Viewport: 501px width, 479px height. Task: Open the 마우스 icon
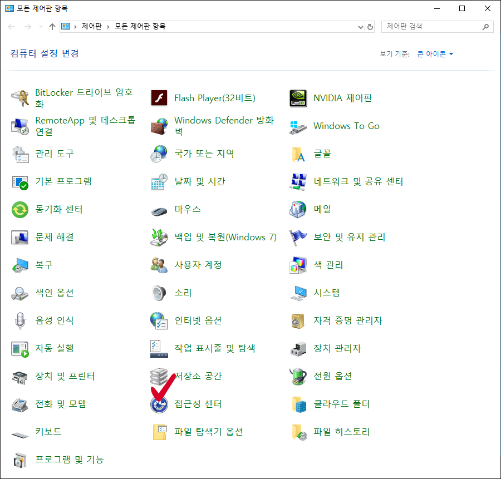(159, 210)
